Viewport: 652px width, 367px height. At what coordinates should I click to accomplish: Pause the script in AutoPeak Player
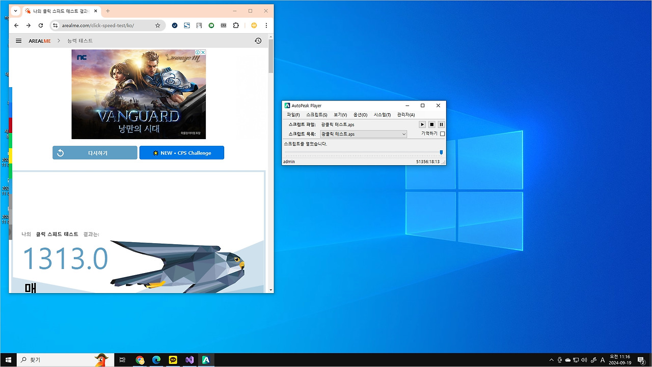(x=441, y=124)
